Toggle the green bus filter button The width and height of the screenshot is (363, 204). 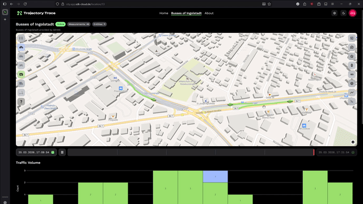pos(21,74)
